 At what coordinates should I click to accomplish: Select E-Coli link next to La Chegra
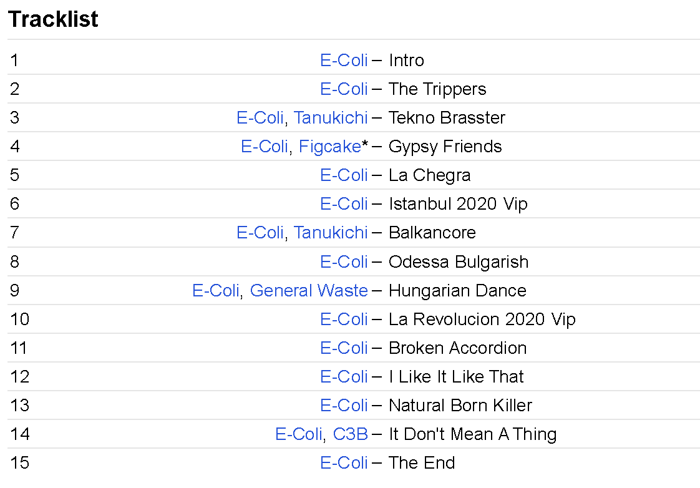point(344,175)
